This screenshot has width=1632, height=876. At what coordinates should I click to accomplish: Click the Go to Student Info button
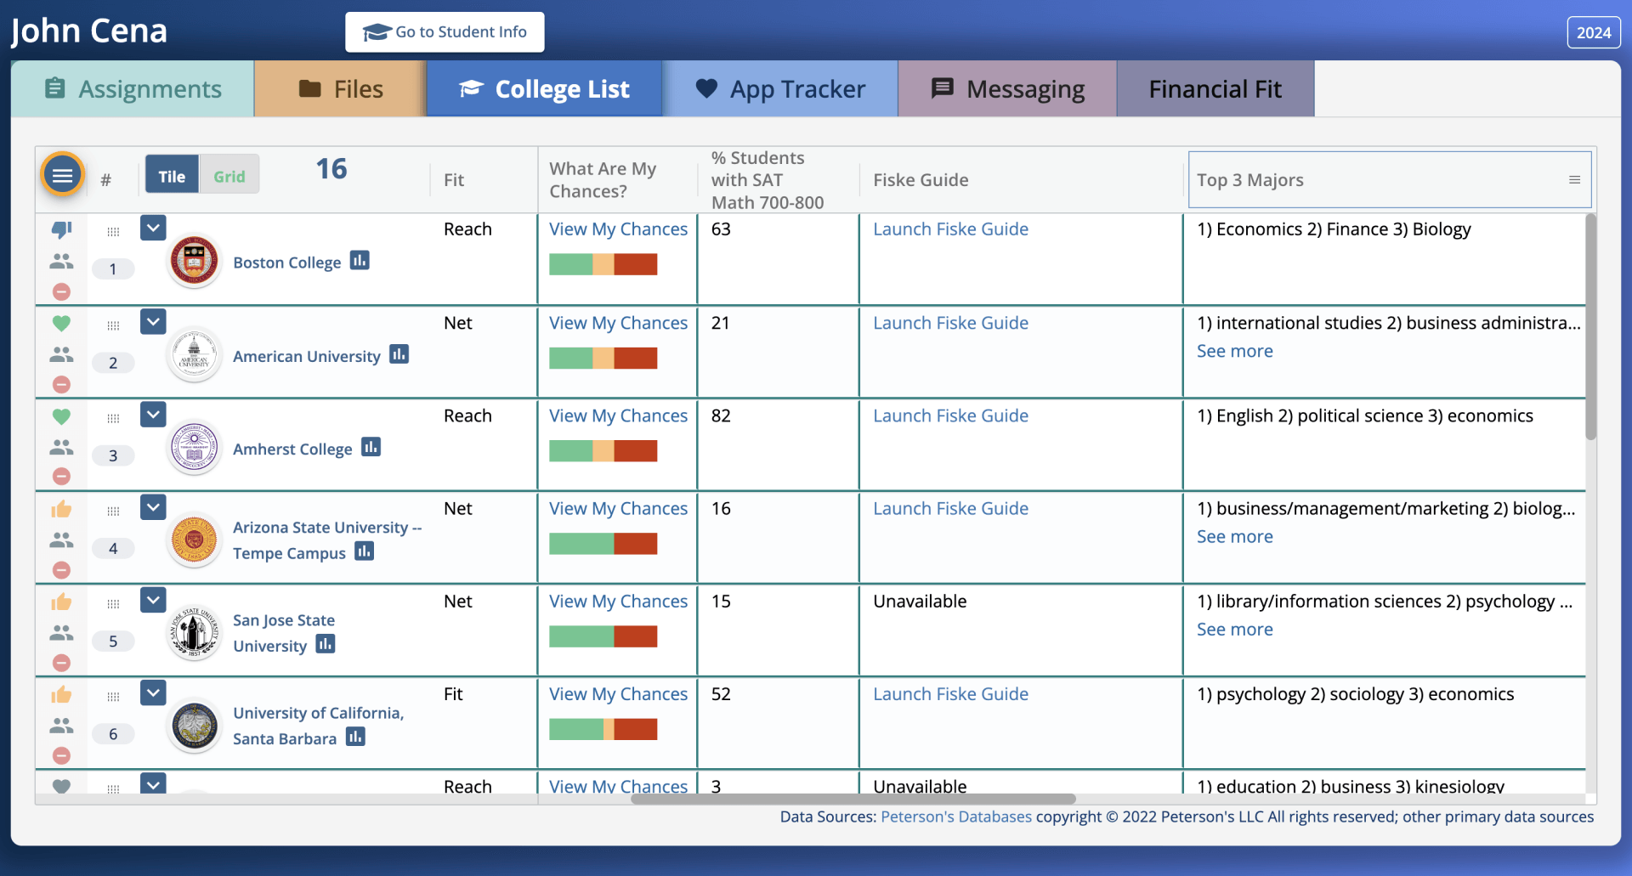coord(445,32)
